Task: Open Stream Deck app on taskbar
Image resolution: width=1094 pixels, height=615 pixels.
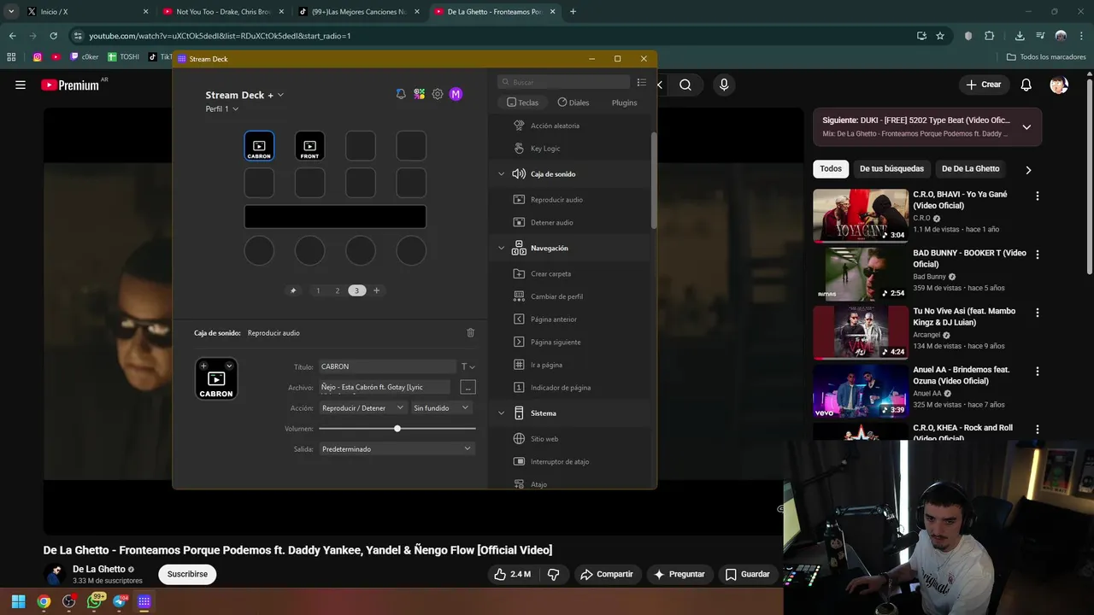Action: point(144,601)
